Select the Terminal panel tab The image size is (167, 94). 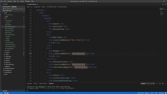(51, 84)
